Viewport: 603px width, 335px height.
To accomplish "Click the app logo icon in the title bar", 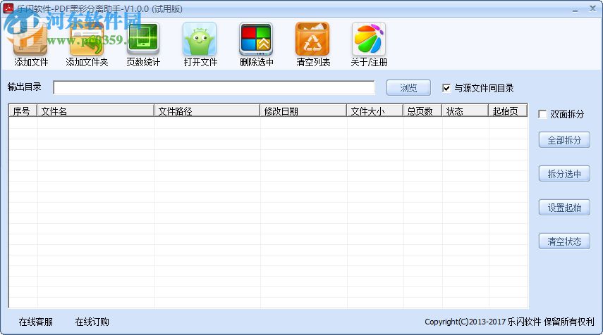I will (x=8, y=8).
